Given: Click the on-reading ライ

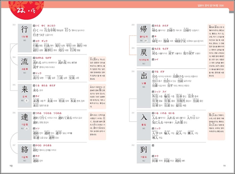Looking at the screenshot, I should tap(38, 96).
